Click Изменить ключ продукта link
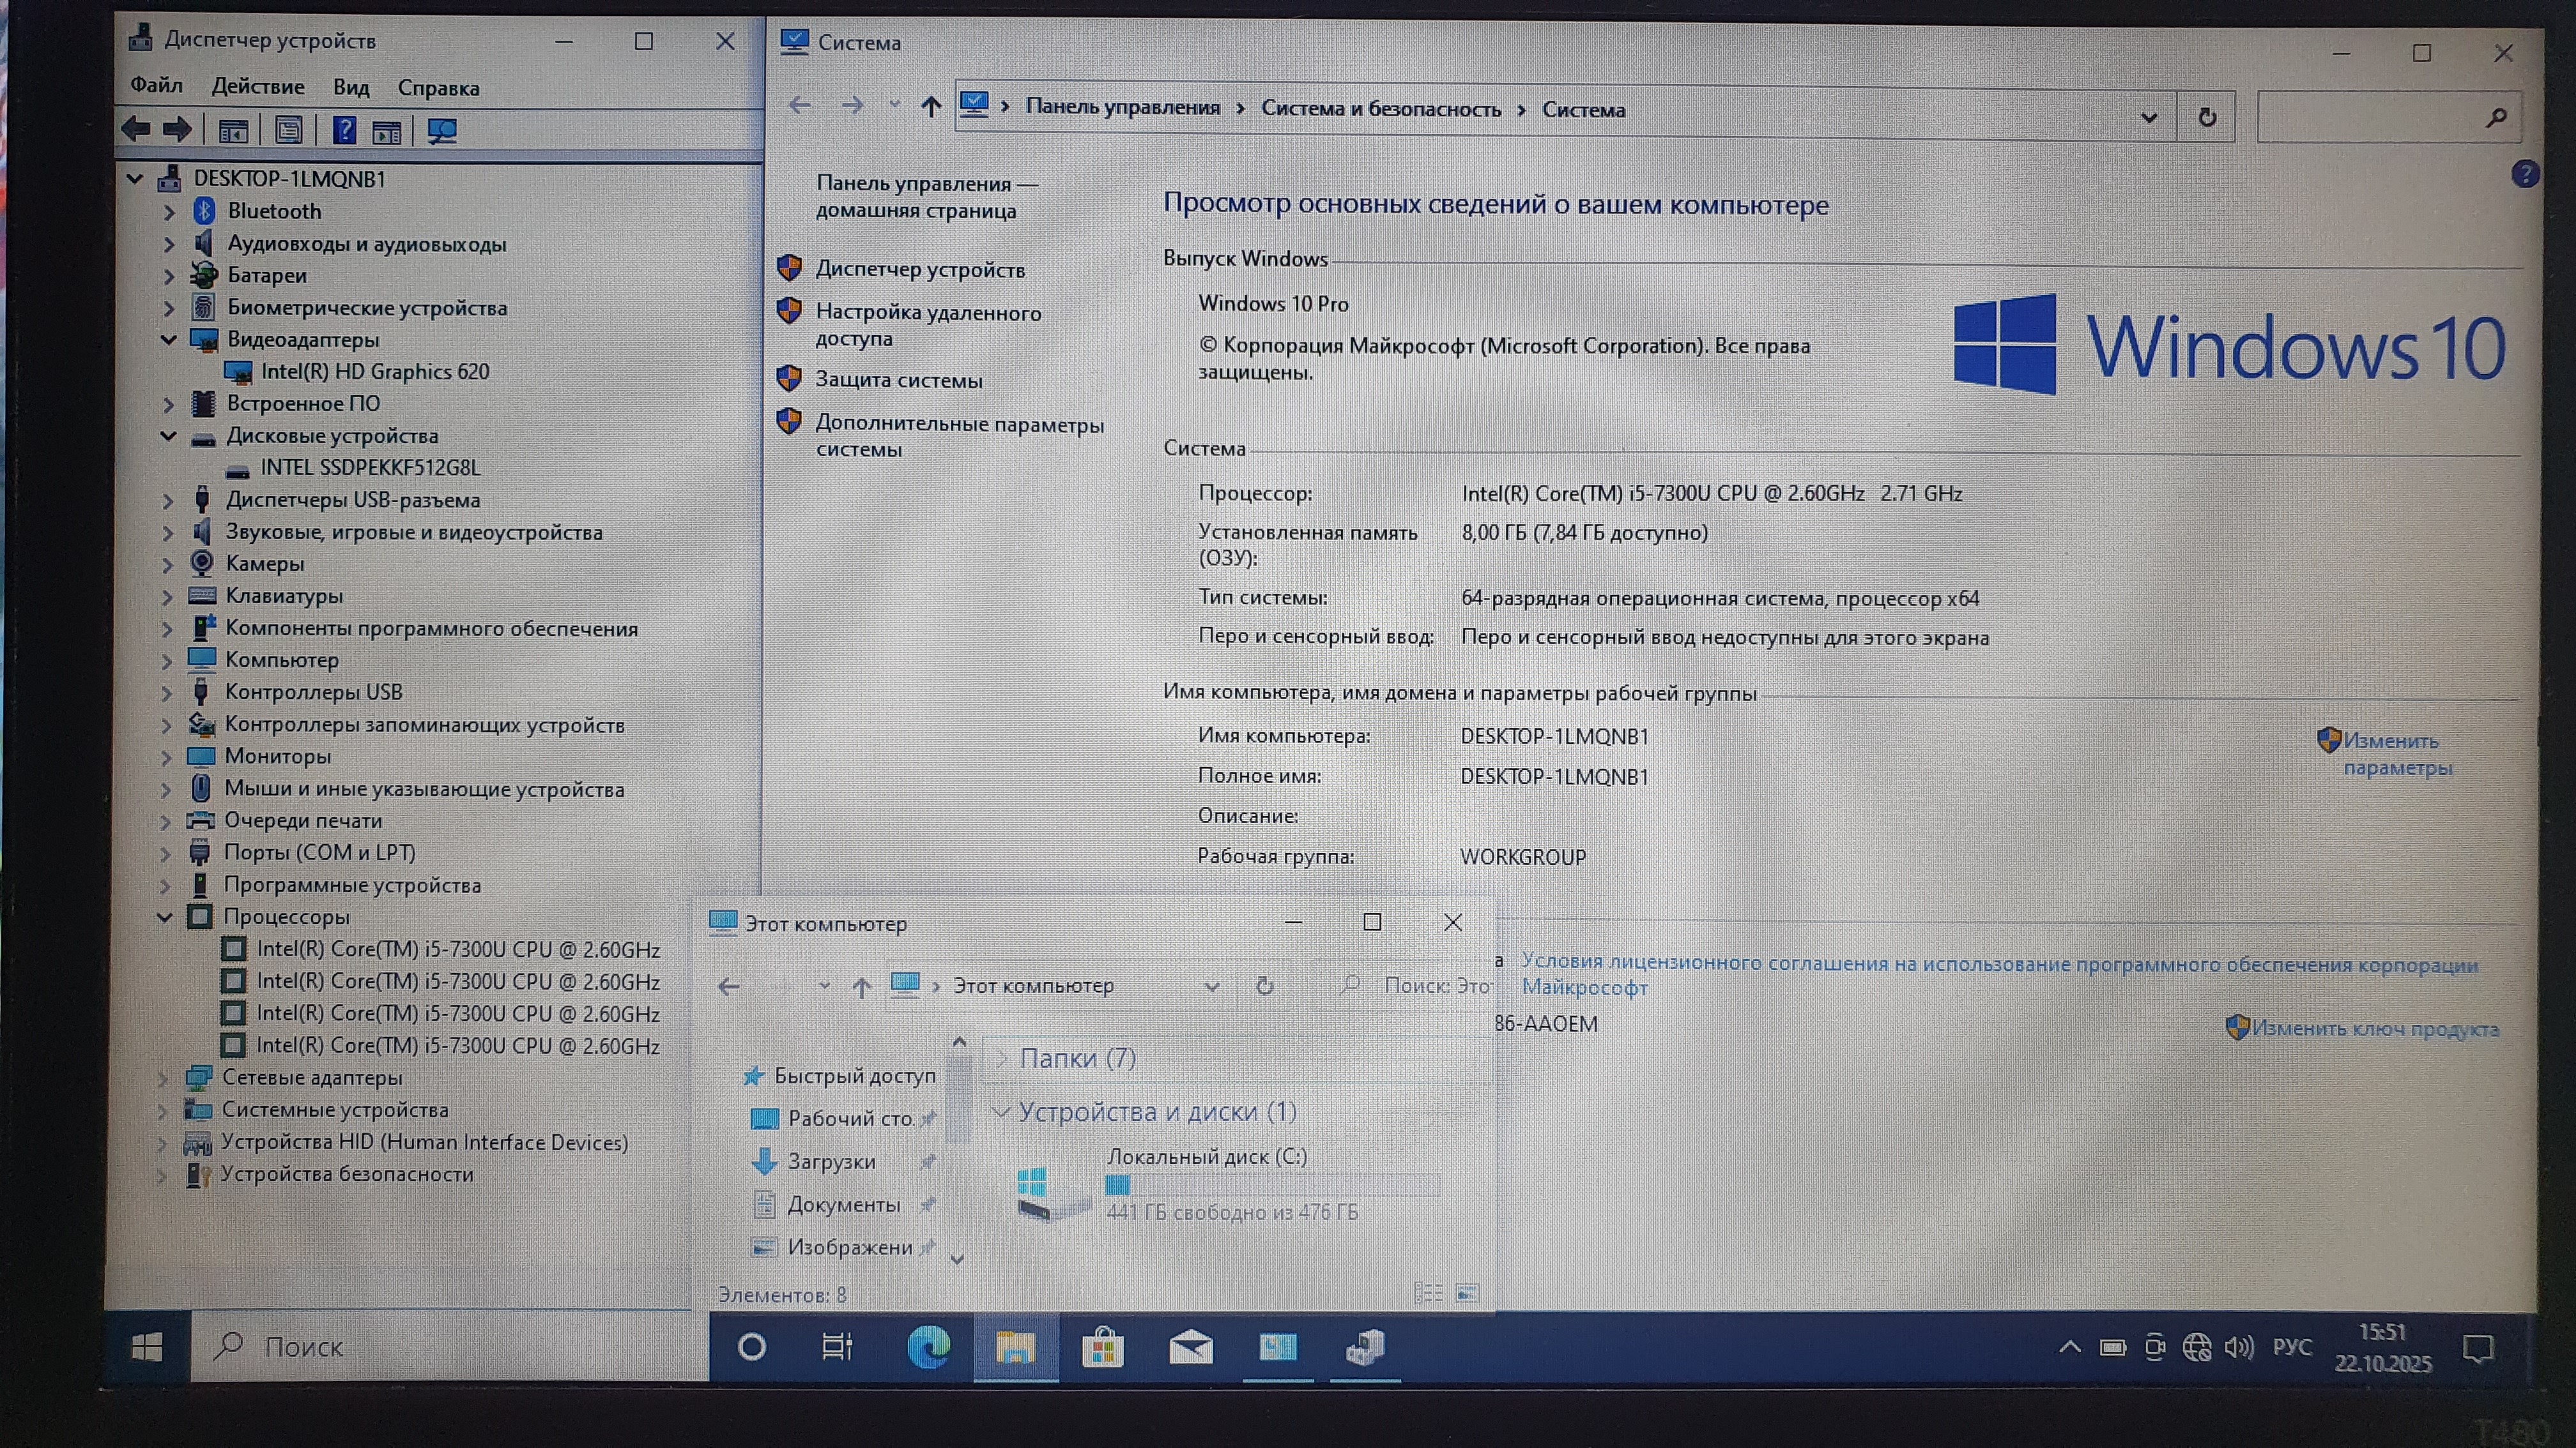 coord(2374,1029)
